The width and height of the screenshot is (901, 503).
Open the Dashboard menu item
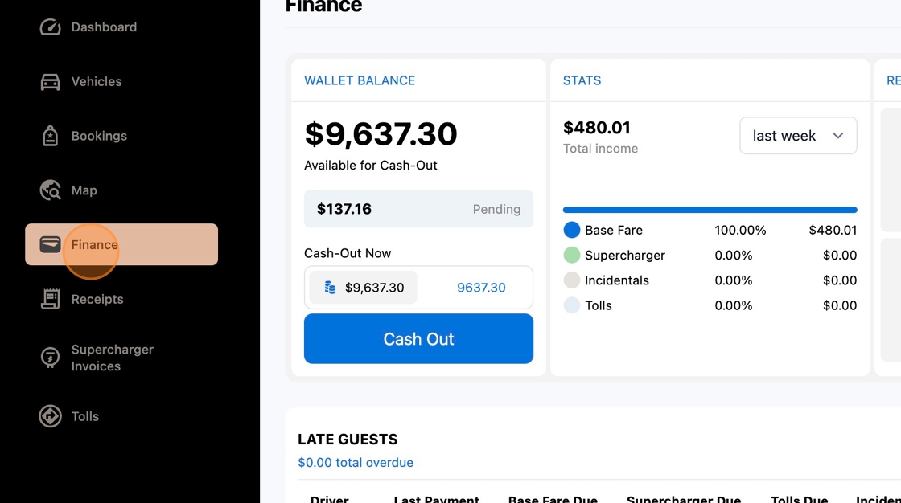click(104, 27)
